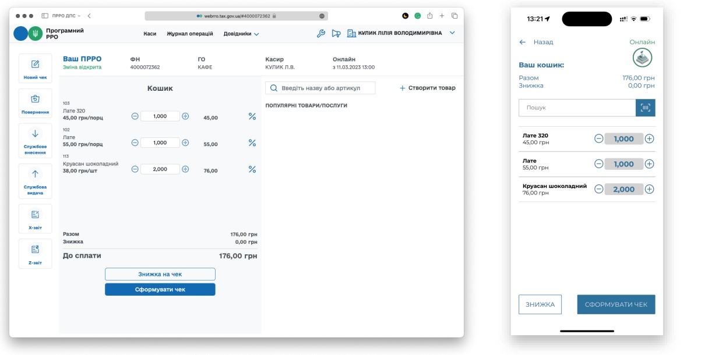This screenshot has width=726, height=355.
Task: Open the Журнал операцій menu item
Action: 190,34
